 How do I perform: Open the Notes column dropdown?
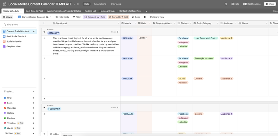[x=266, y=23]
